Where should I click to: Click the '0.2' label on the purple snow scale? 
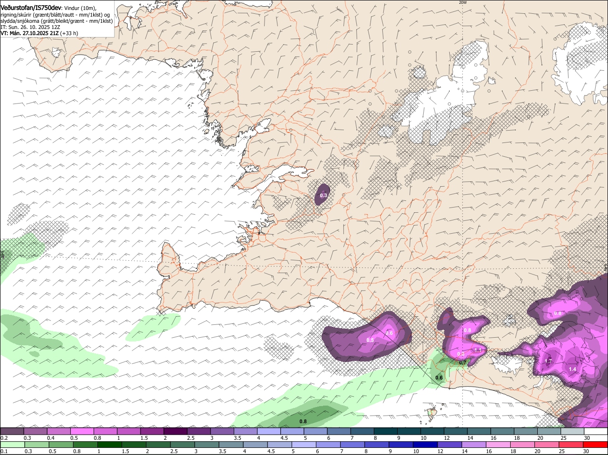(x=4, y=437)
